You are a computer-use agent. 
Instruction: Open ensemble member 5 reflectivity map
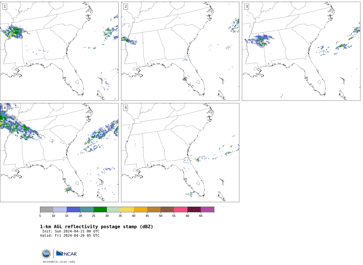[180, 153]
